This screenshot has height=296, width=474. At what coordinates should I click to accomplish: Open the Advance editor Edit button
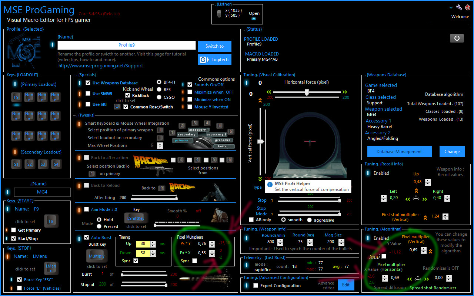pos(346,285)
